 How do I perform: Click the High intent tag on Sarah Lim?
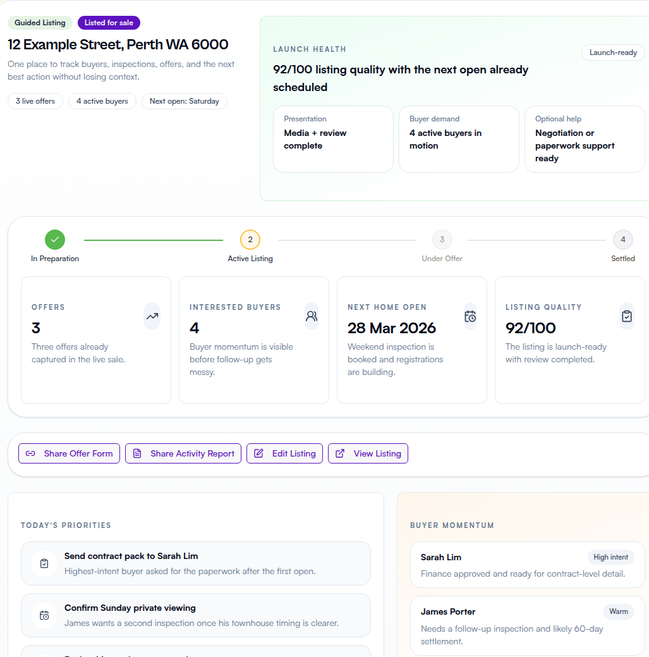610,557
